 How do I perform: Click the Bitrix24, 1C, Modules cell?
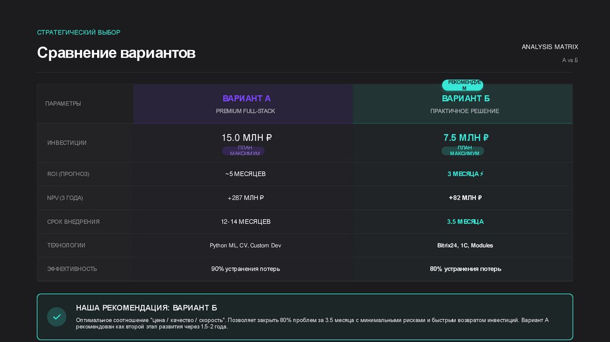coord(465,245)
